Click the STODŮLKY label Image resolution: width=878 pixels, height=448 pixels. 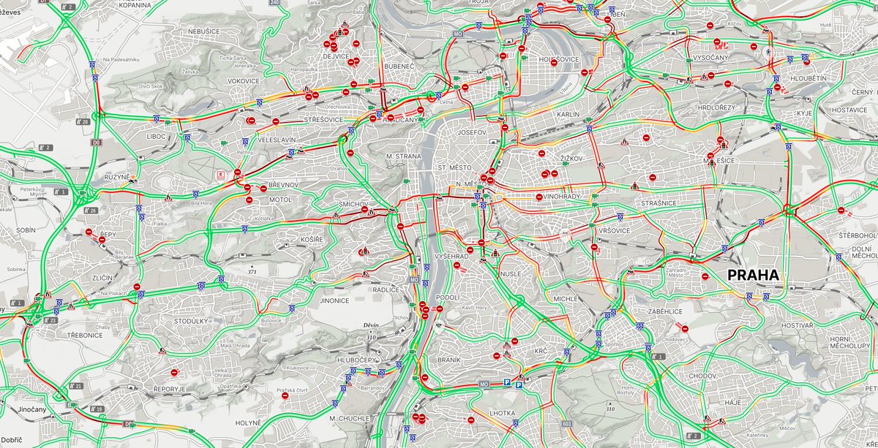click(190, 320)
